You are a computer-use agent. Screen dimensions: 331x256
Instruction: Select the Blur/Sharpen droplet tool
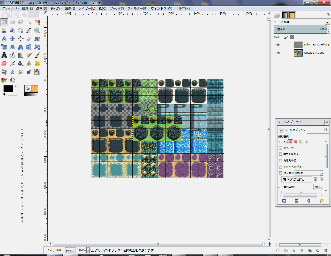click(x=12, y=72)
